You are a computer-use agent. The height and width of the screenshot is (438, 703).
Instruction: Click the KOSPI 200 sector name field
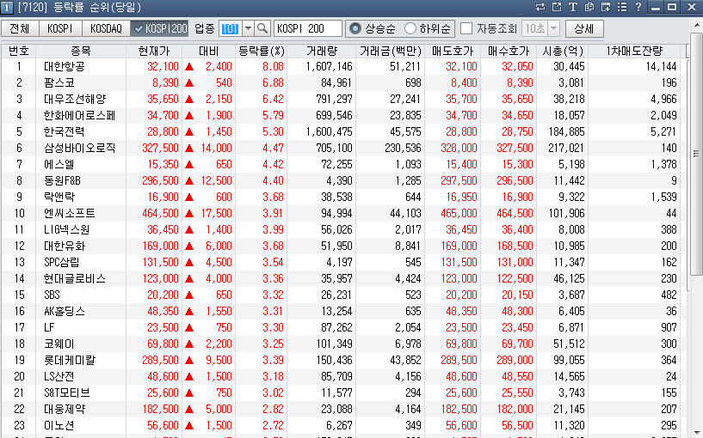click(307, 28)
